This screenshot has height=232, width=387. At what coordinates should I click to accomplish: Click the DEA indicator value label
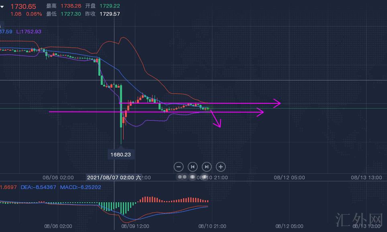tap(39, 187)
